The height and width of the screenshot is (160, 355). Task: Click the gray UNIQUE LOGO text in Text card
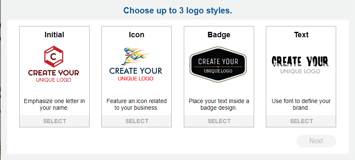300,71
